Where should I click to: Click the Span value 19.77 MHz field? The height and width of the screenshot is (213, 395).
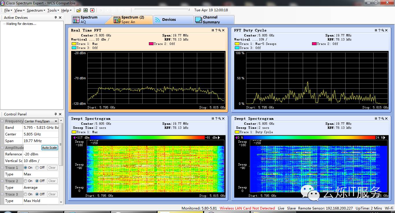pyautogui.click(x=41, y=141)
